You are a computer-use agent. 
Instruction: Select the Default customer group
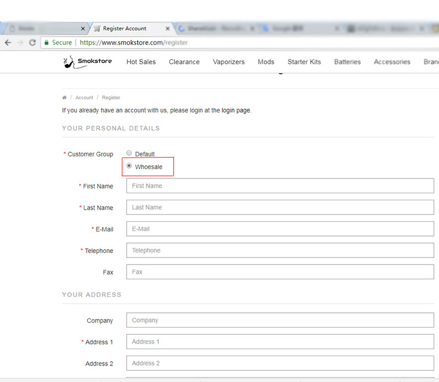pos(129,154)
